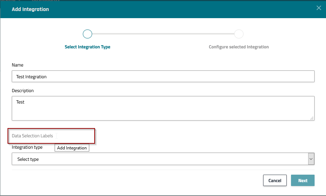Viewport: 326px width, 196px height.
Task: Click the second wizard step circle
Action: click(x=239, y=34)
